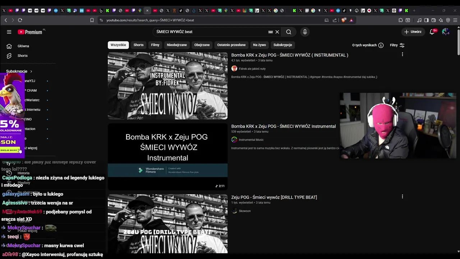
Task: Open new browser tab plus button
Action: tap(414, 10)
